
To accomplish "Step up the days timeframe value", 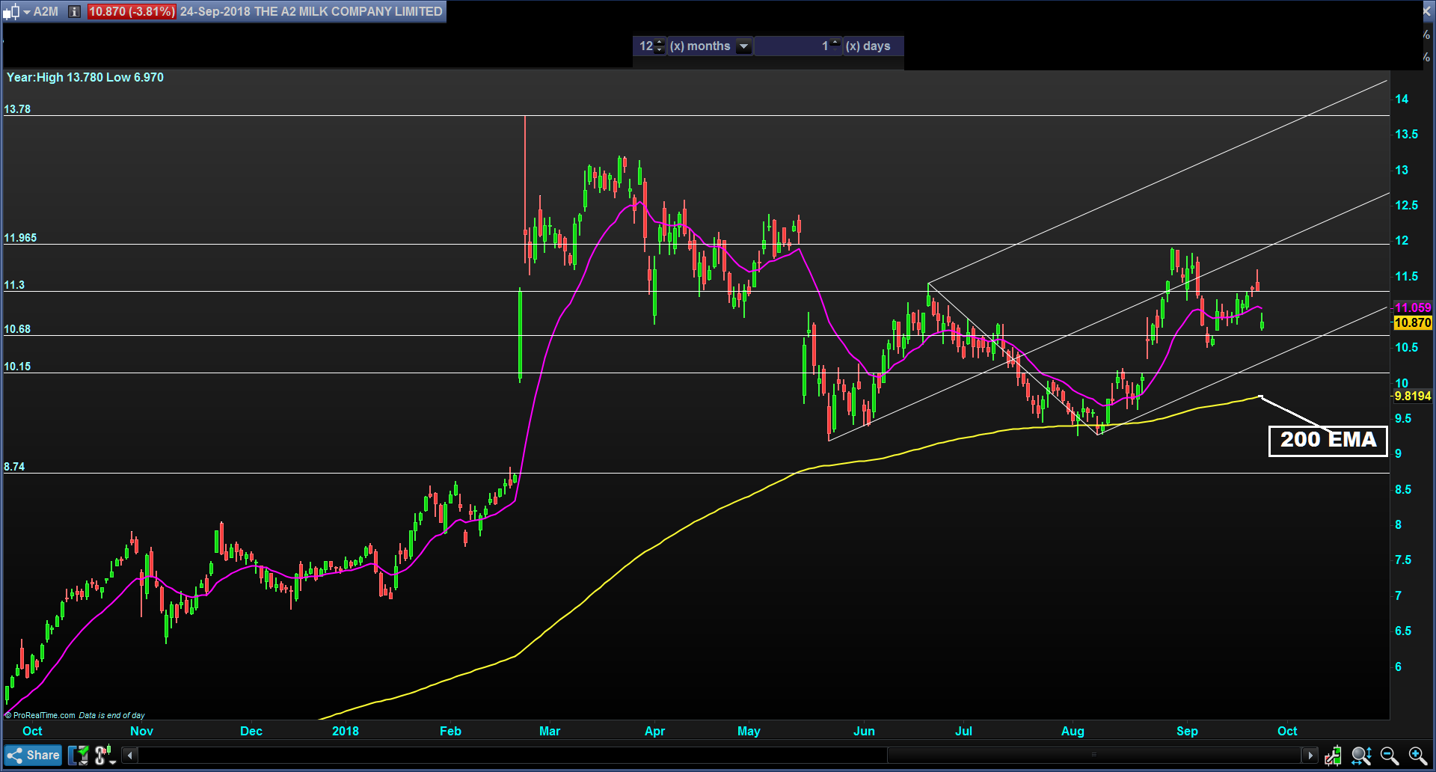I will point(835,42).
